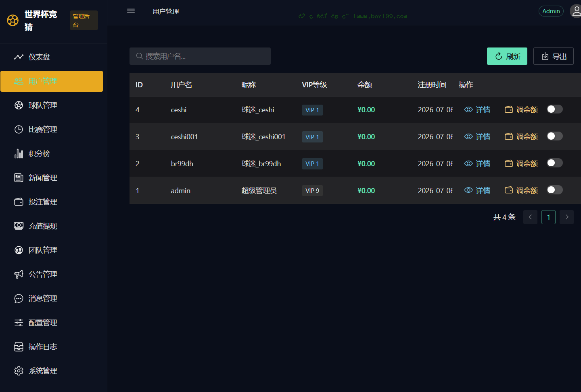581x392 pixels.
Task: Toggle the switch in the ceshi001 row
Action: 555,136
